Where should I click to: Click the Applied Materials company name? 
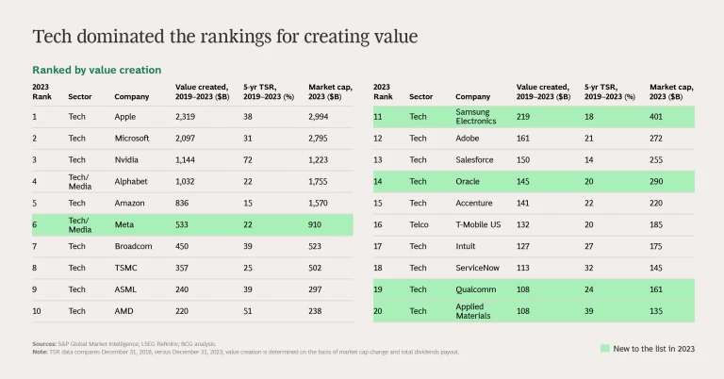[477, 310]
